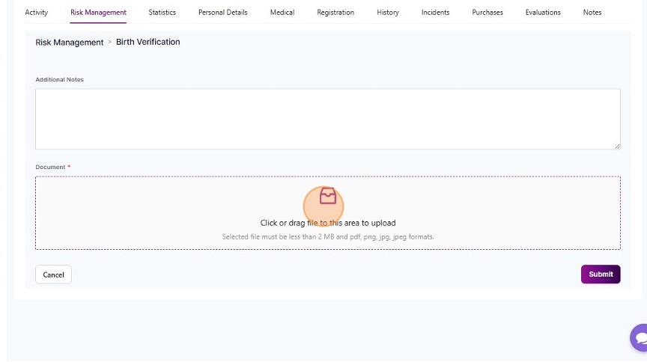Click the inbox upload icon
This screenshot has height=362, width=647.
coord(328,196)
